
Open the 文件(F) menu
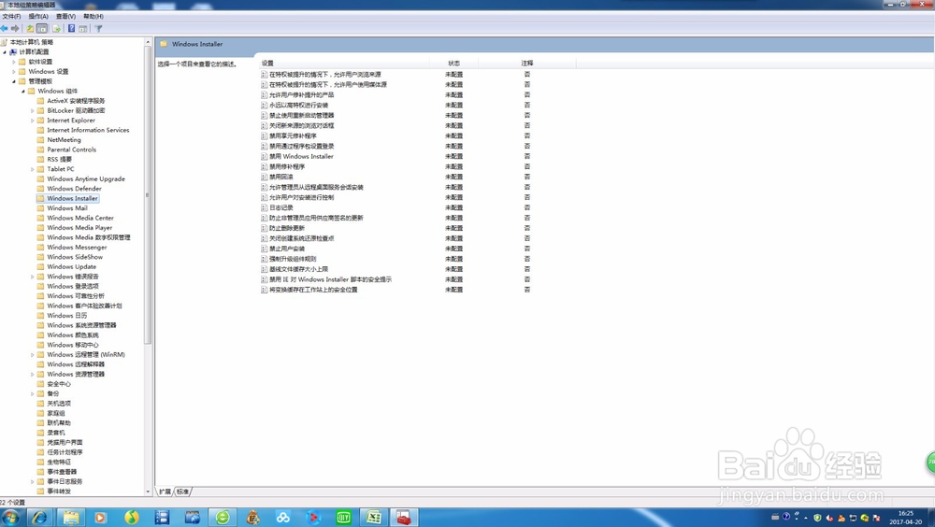coord(11,16)
